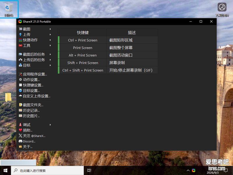This screenshot has width=233, height=175.
Task: Select the Alt + Print Screen hotkey cell
Action: coord(83,55)
